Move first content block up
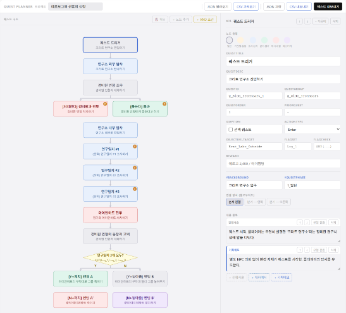The height and width of the screenshot is (313, 346). tap(300, 223)
